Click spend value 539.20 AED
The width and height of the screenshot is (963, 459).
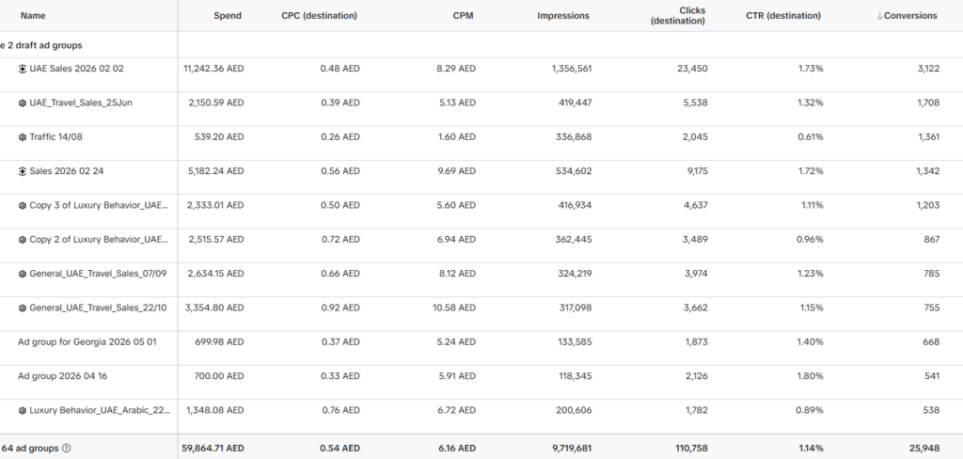point(218,137)
